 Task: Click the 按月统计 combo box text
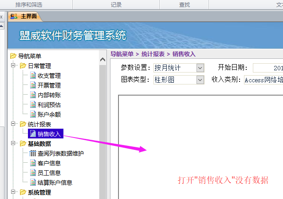click(x=168, y=68)
